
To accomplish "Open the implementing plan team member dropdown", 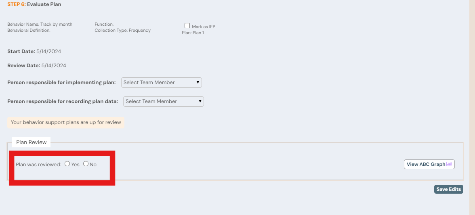I will click(162, 83).
